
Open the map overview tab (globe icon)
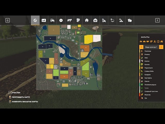tap(35, 20)
